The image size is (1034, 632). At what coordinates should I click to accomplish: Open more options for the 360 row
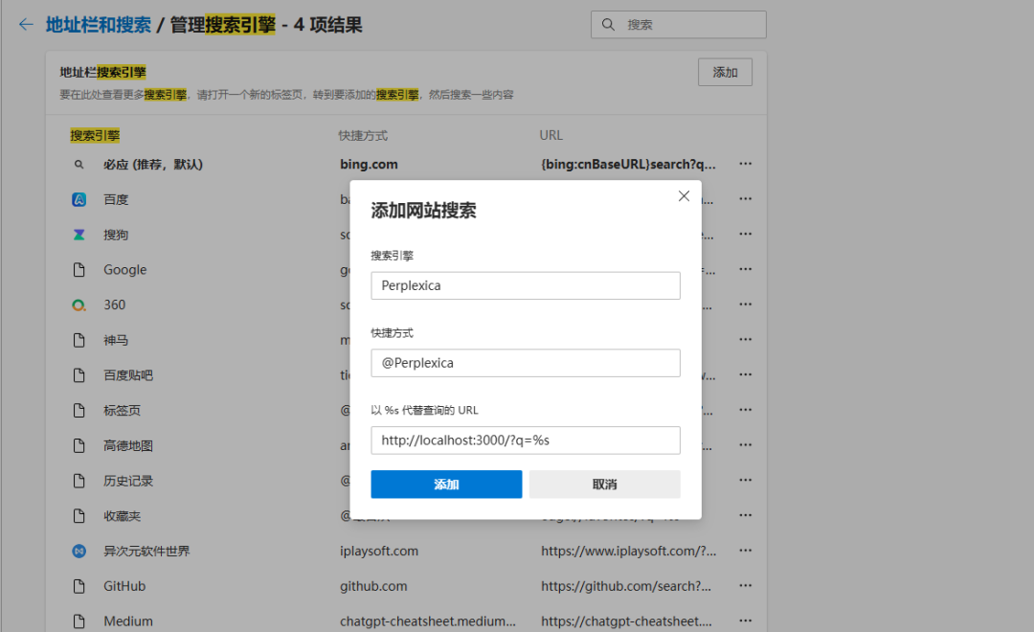point(745,305)
